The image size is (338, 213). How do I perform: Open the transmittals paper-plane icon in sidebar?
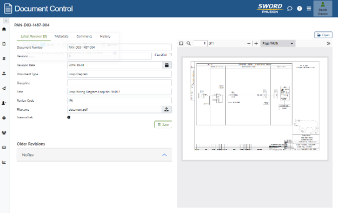click(x=4, y=88)
